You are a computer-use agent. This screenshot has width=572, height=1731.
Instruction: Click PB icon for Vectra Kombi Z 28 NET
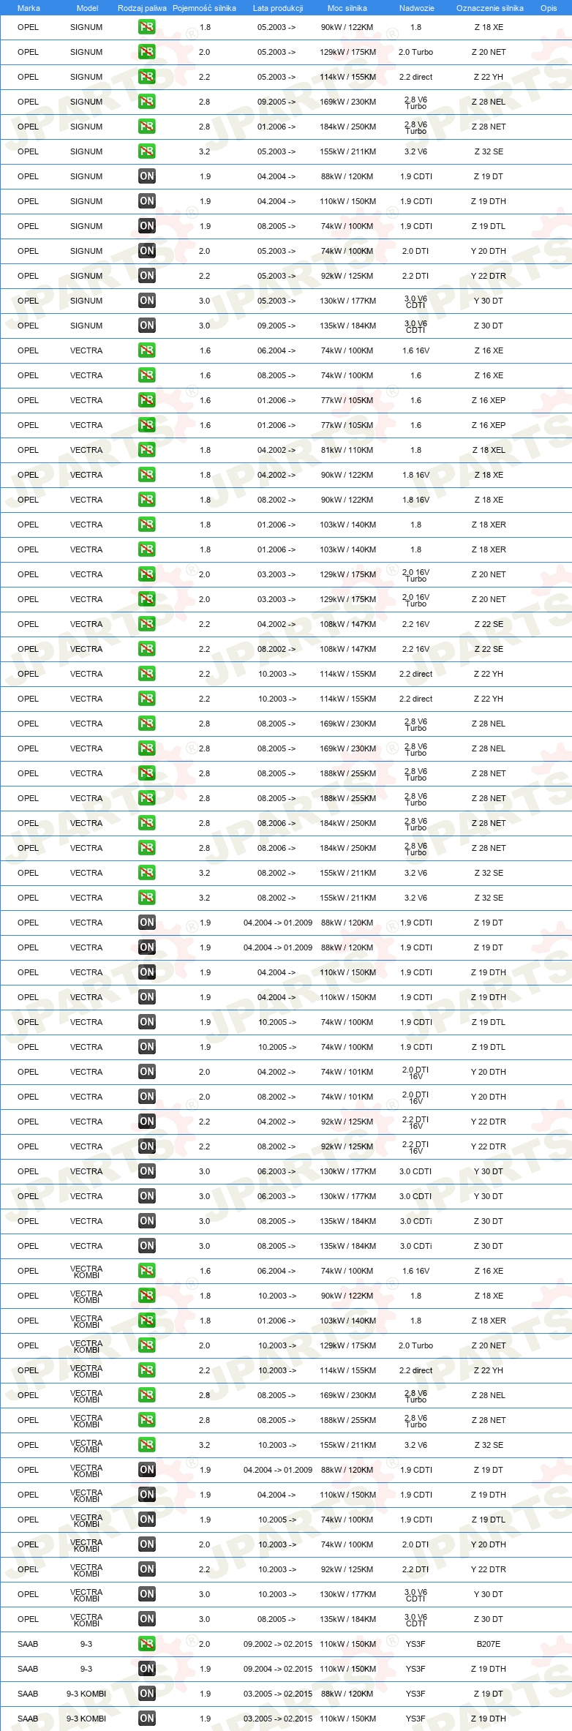coord(146,1420)
